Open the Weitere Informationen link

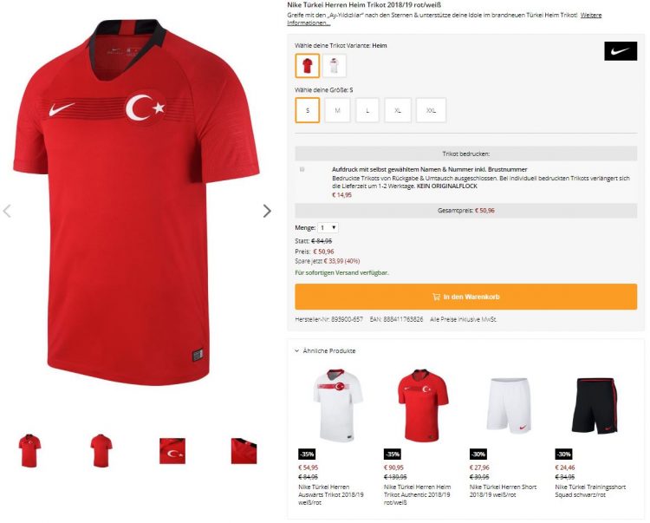click(x=445, y=19)
